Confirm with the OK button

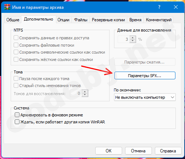tap(108, 151)
